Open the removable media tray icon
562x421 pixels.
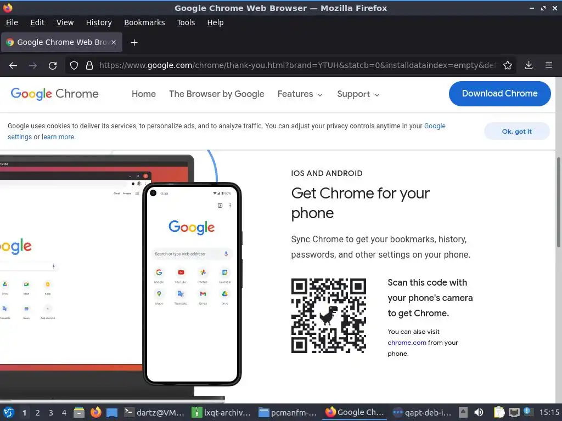coord(463,412)
